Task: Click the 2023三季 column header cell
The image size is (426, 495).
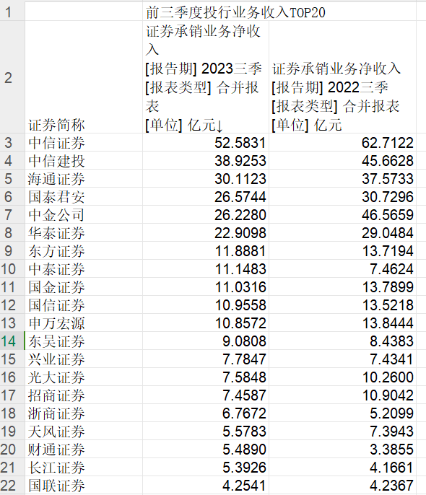Action: (206, 77)
